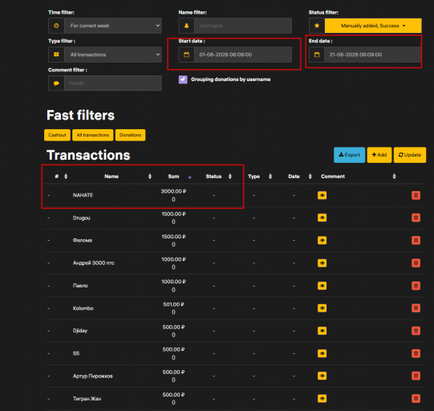Click the clock icon beside Time filter

point(56,26)
